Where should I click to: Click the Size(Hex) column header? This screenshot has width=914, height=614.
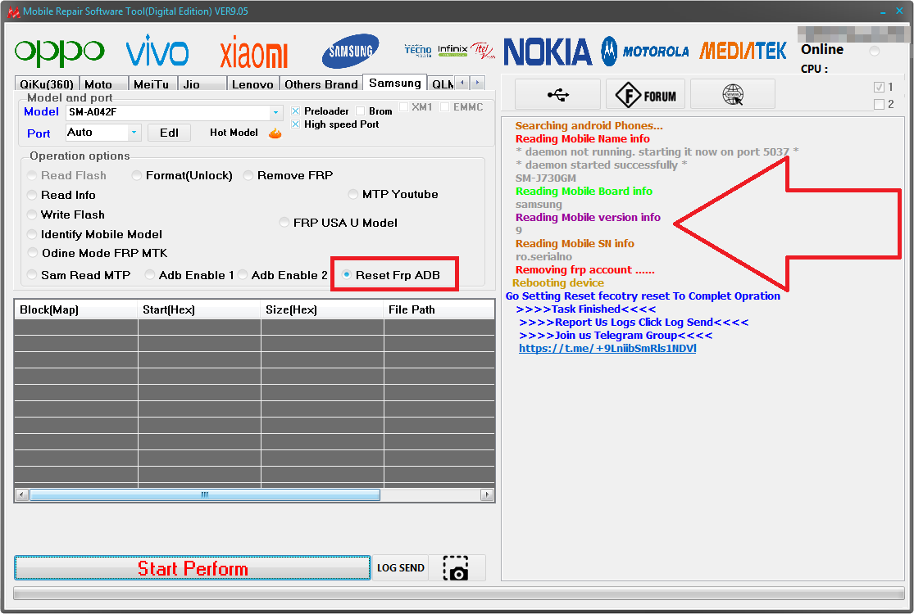[x=322, y=309]
